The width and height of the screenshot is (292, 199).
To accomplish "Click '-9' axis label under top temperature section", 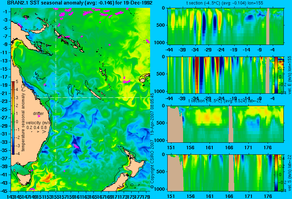I will coord(260,50).
